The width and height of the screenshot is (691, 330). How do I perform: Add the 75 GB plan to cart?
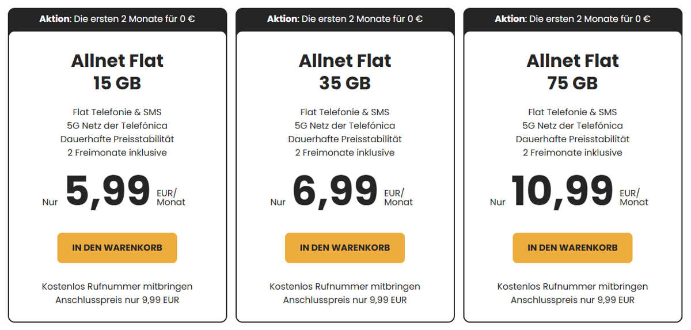(x=572, y=248)
